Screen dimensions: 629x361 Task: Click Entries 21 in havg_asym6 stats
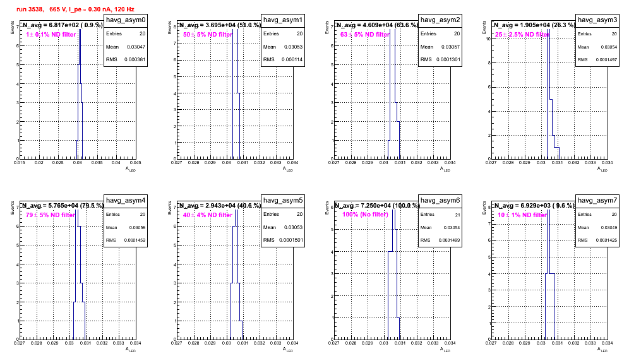point(440,215)
